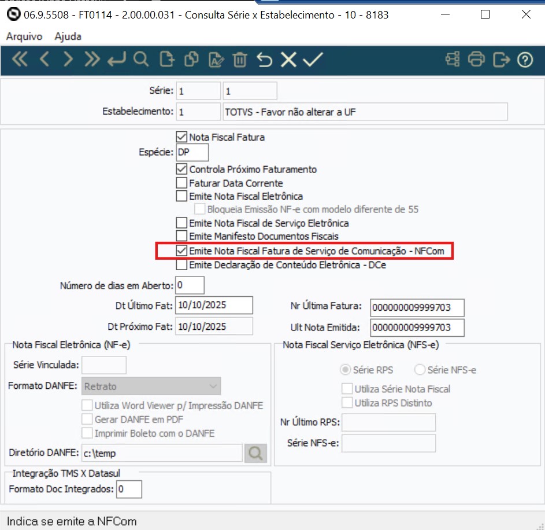
Task: Check Utiliza Word Viewer p/ Impressão DANFE
Action: click(87, 405)
